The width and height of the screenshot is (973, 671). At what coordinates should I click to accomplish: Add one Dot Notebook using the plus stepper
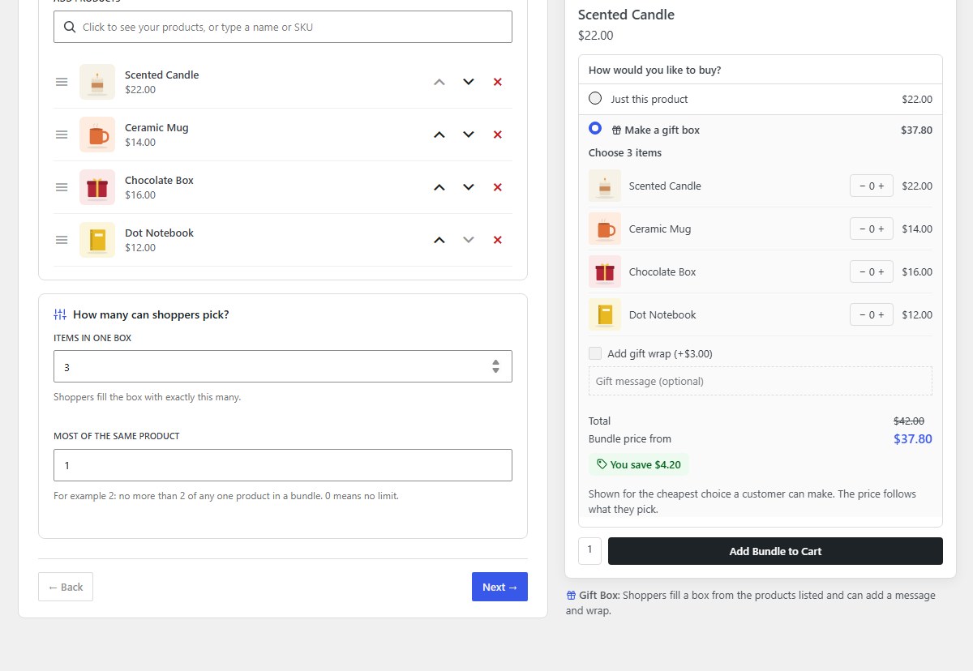[x=882, y=315]
